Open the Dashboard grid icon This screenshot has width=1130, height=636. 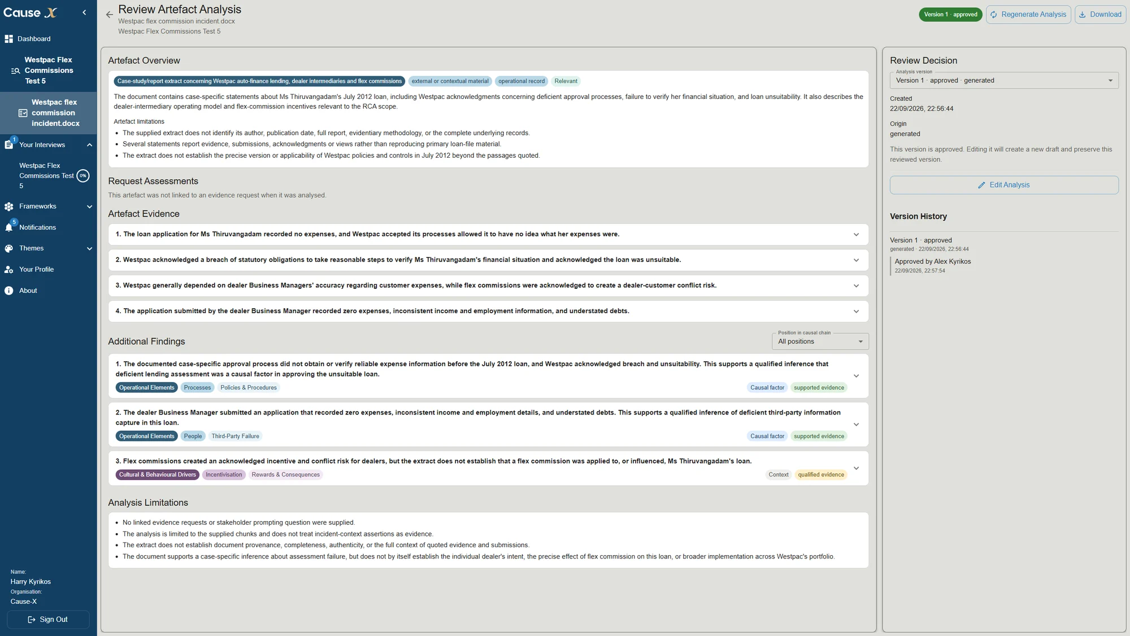point(8,39)
